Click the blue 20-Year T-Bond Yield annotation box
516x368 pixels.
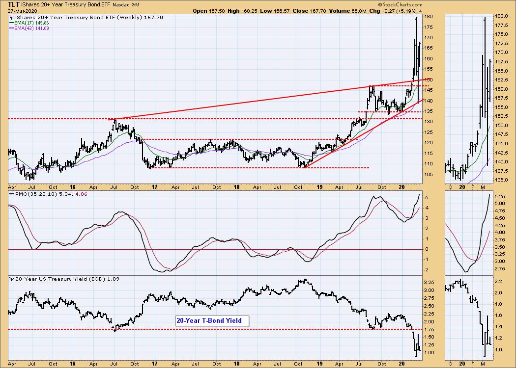(213, 321)
